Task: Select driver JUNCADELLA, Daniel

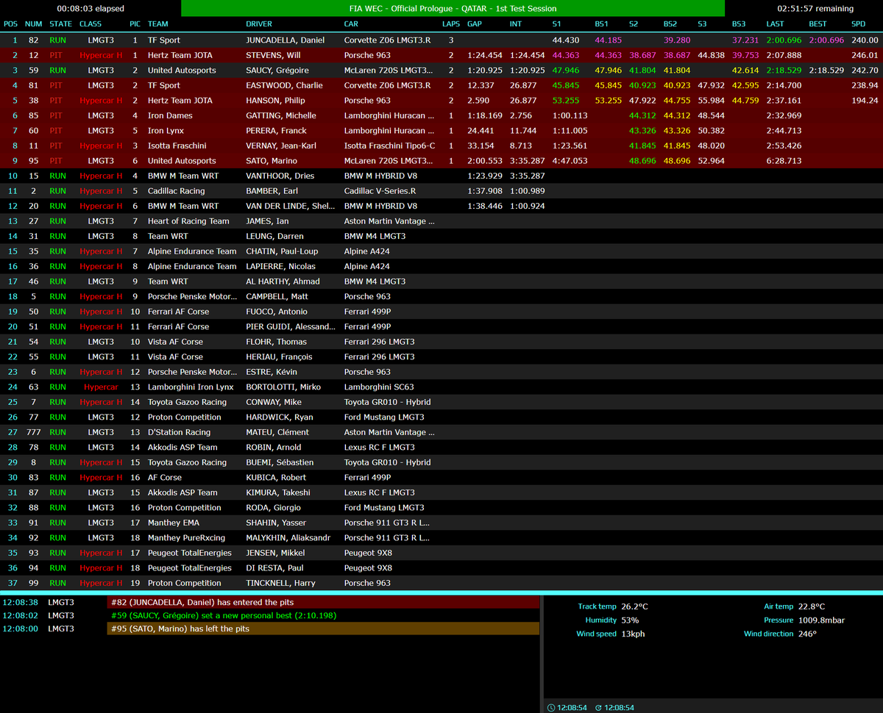Action: [285, 40]
